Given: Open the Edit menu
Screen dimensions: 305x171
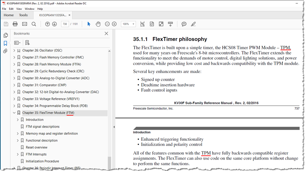Looking at the screenshot, I should click(11, 9).
